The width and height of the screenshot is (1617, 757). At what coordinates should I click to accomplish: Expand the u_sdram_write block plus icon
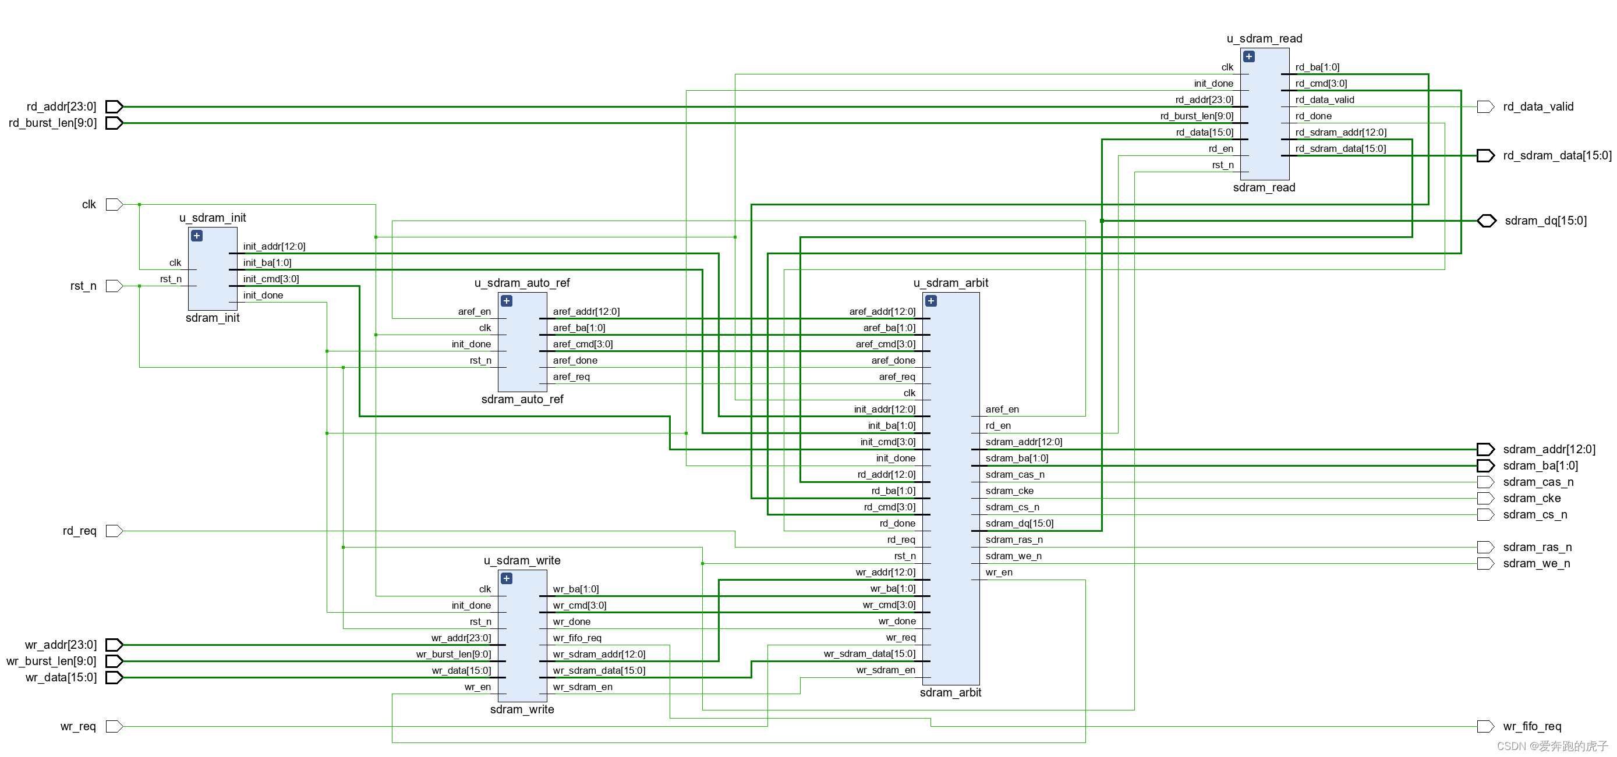pyautogui.click(x=507, y=578)
